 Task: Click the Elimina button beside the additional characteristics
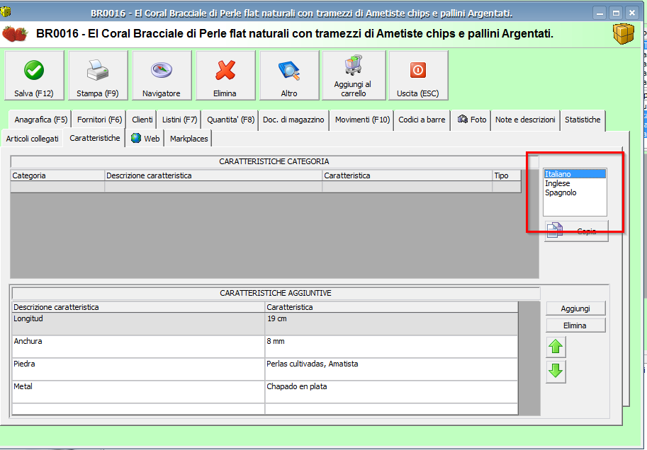point(575,325)
